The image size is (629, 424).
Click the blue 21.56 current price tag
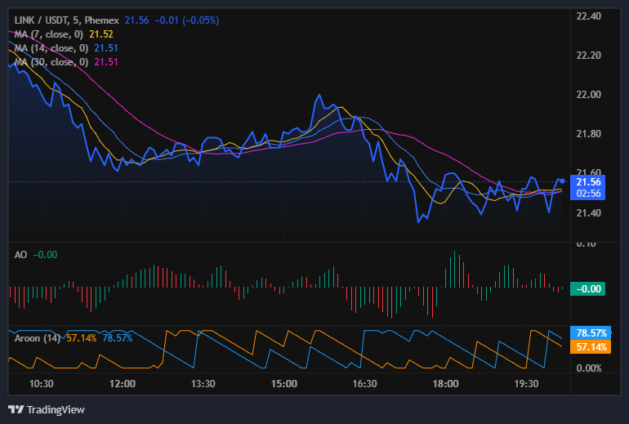[x=588, y=181]
